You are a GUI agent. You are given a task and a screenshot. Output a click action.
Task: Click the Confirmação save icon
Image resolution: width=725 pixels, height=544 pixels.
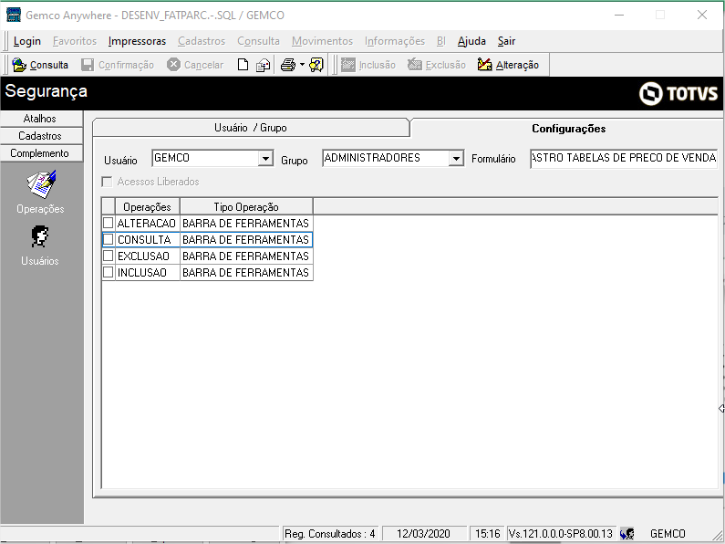(88, 65)
